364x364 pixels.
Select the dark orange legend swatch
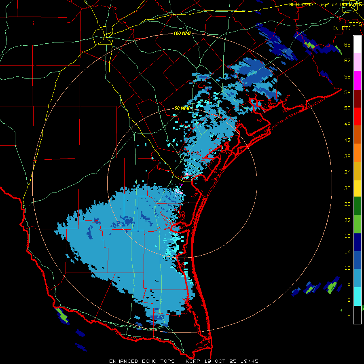(x=357, y=134)
